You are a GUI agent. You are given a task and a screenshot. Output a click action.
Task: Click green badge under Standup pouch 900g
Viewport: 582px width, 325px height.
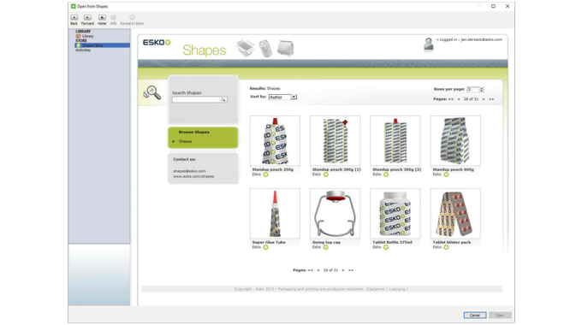tap(446, 174)
